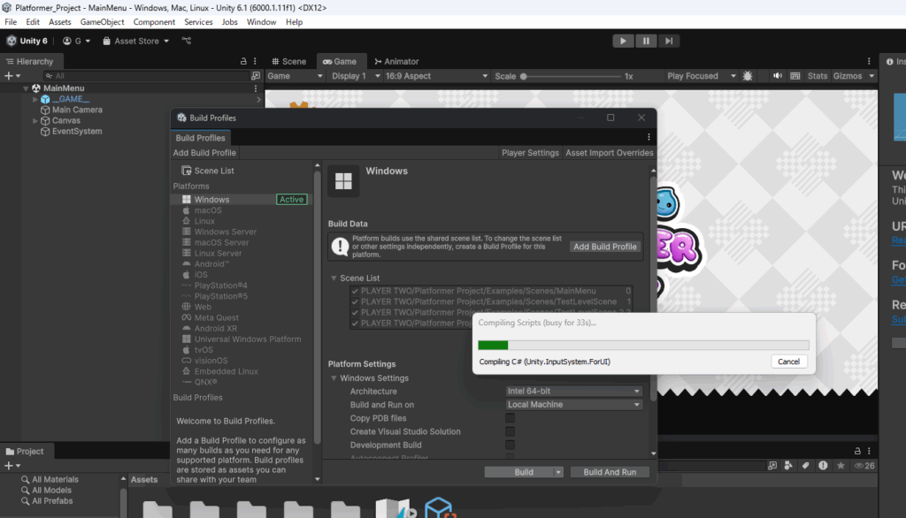The height and width of the screenshot is (518, 906).
Task: Expand the __GAME__ object in Hierarchy
Action: [35, 99]
